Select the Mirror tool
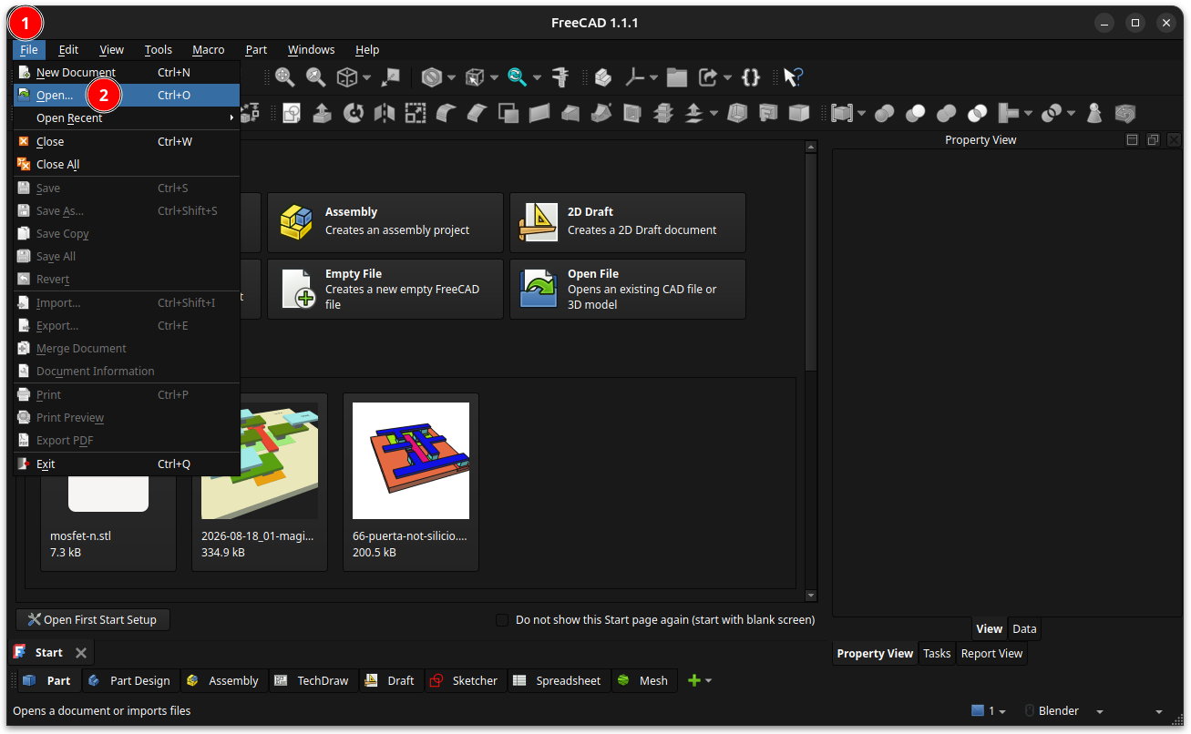 pos(384,113)
